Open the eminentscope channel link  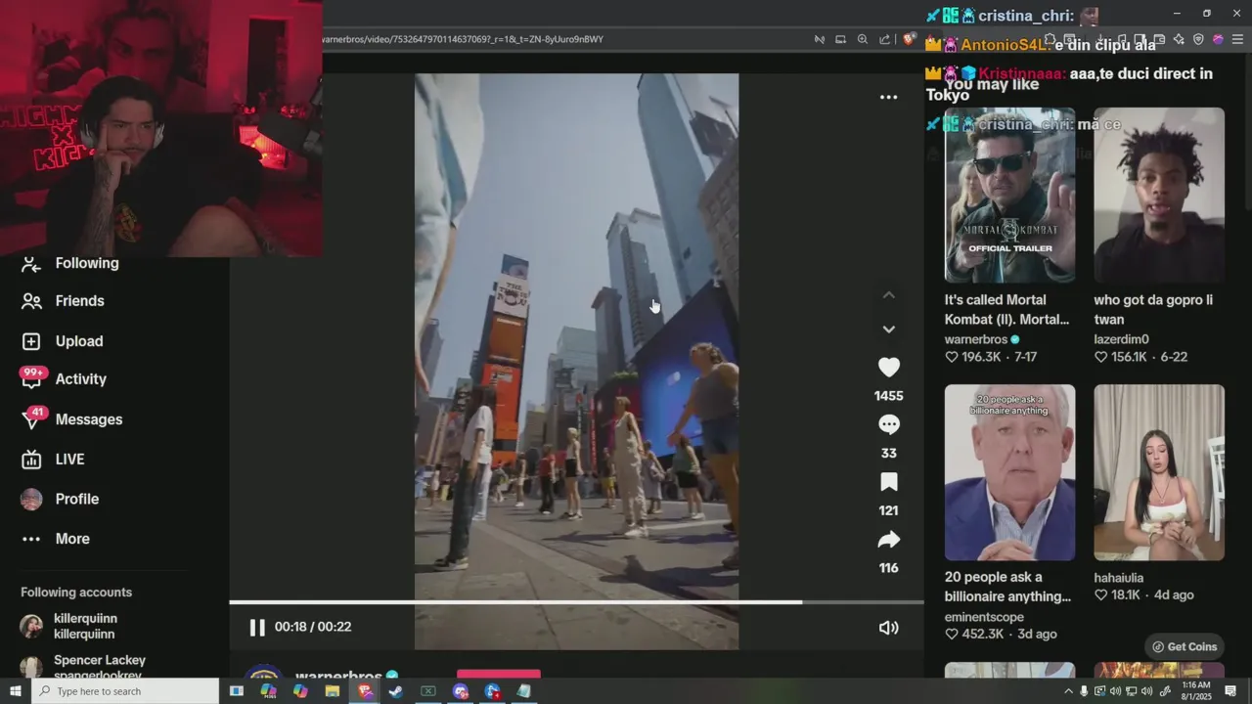(x=984, y=617)
